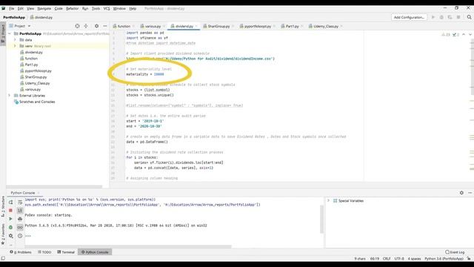
Task: Click the console input prompt
Action: (28, 236)
